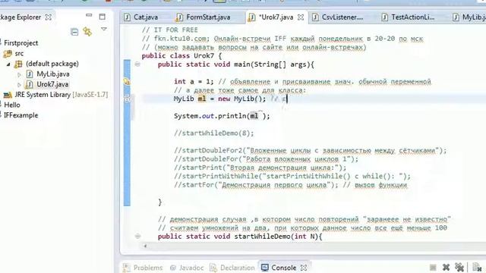Click Remove All Terminated Launches double X

click(x=459, y=268)
